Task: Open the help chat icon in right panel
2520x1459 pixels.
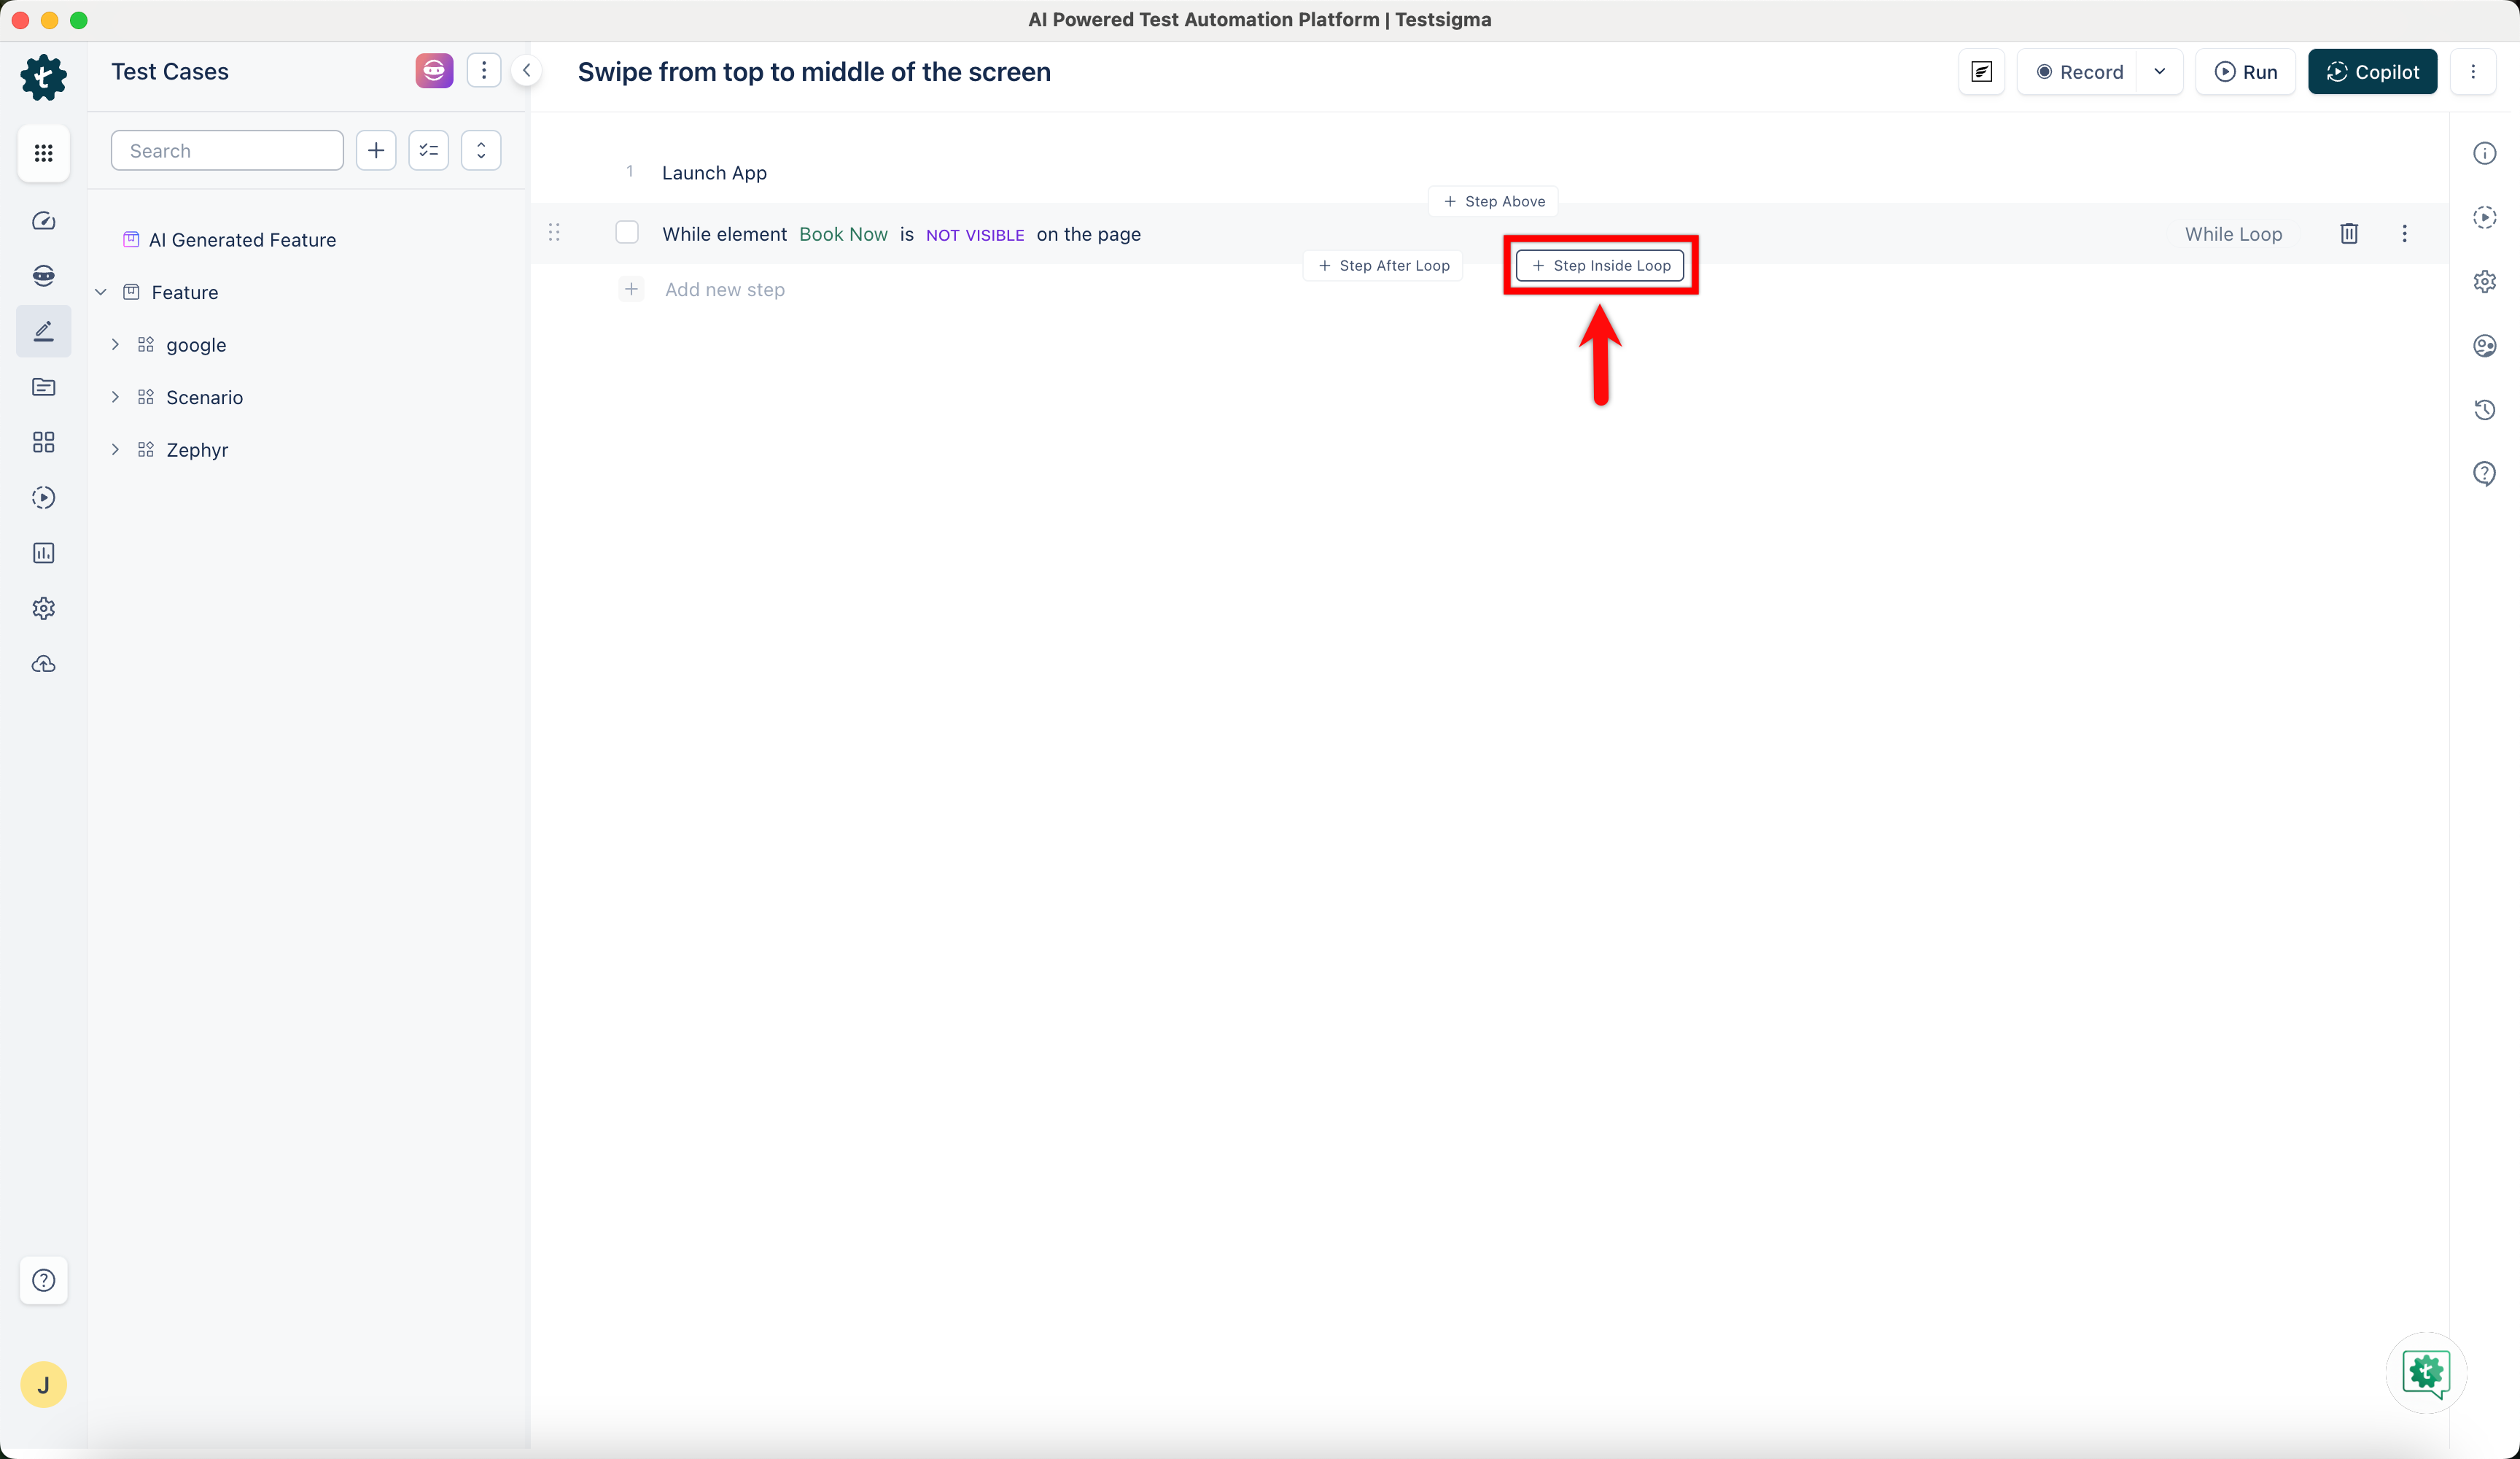Action: [2484, 473]
